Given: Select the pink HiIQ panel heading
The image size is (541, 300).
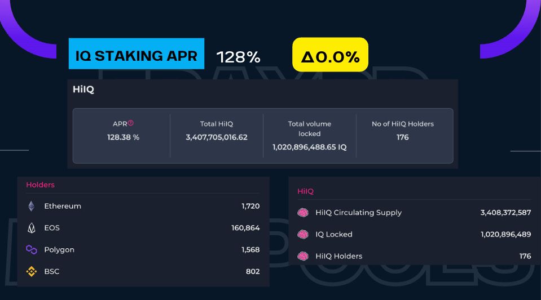Looking at the screenshot, I should (305, 191).
